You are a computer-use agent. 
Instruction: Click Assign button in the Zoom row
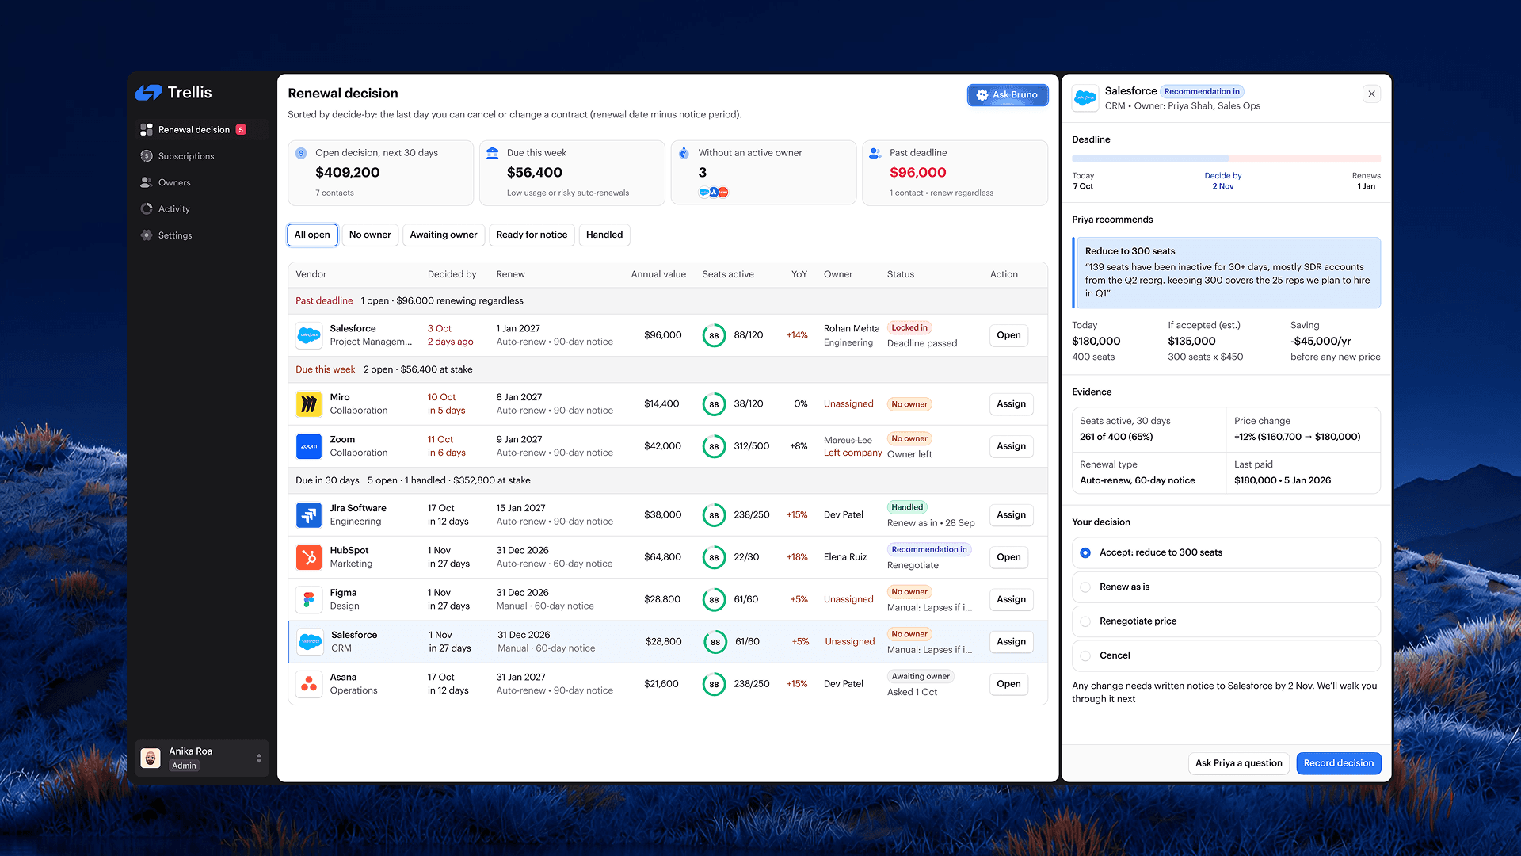1011,446
